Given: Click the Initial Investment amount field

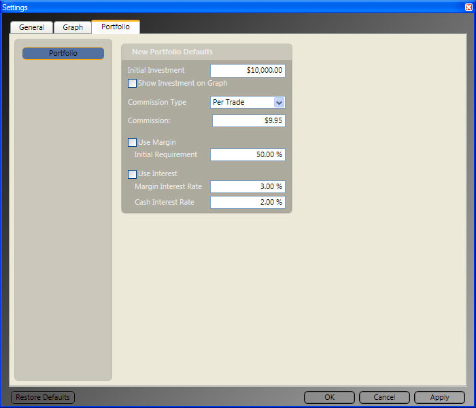Looking at the screenshot, I should pyautogui.click(x=248, y=71).
